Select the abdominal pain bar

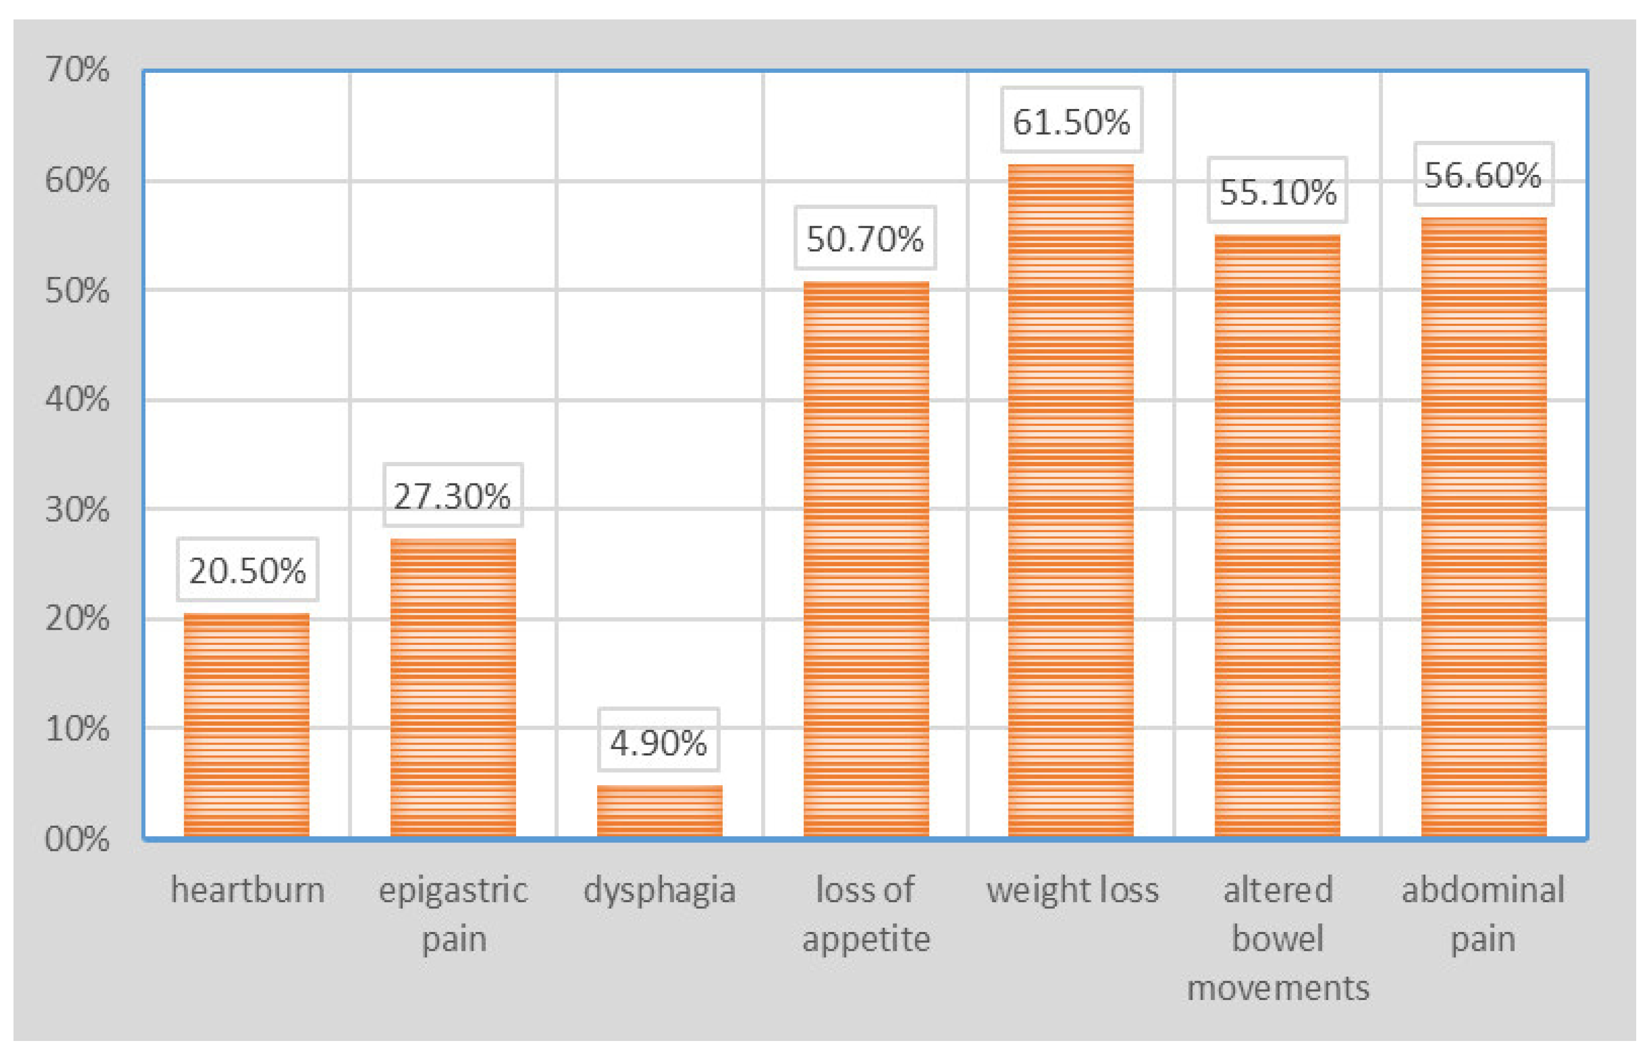point(1484,527)
